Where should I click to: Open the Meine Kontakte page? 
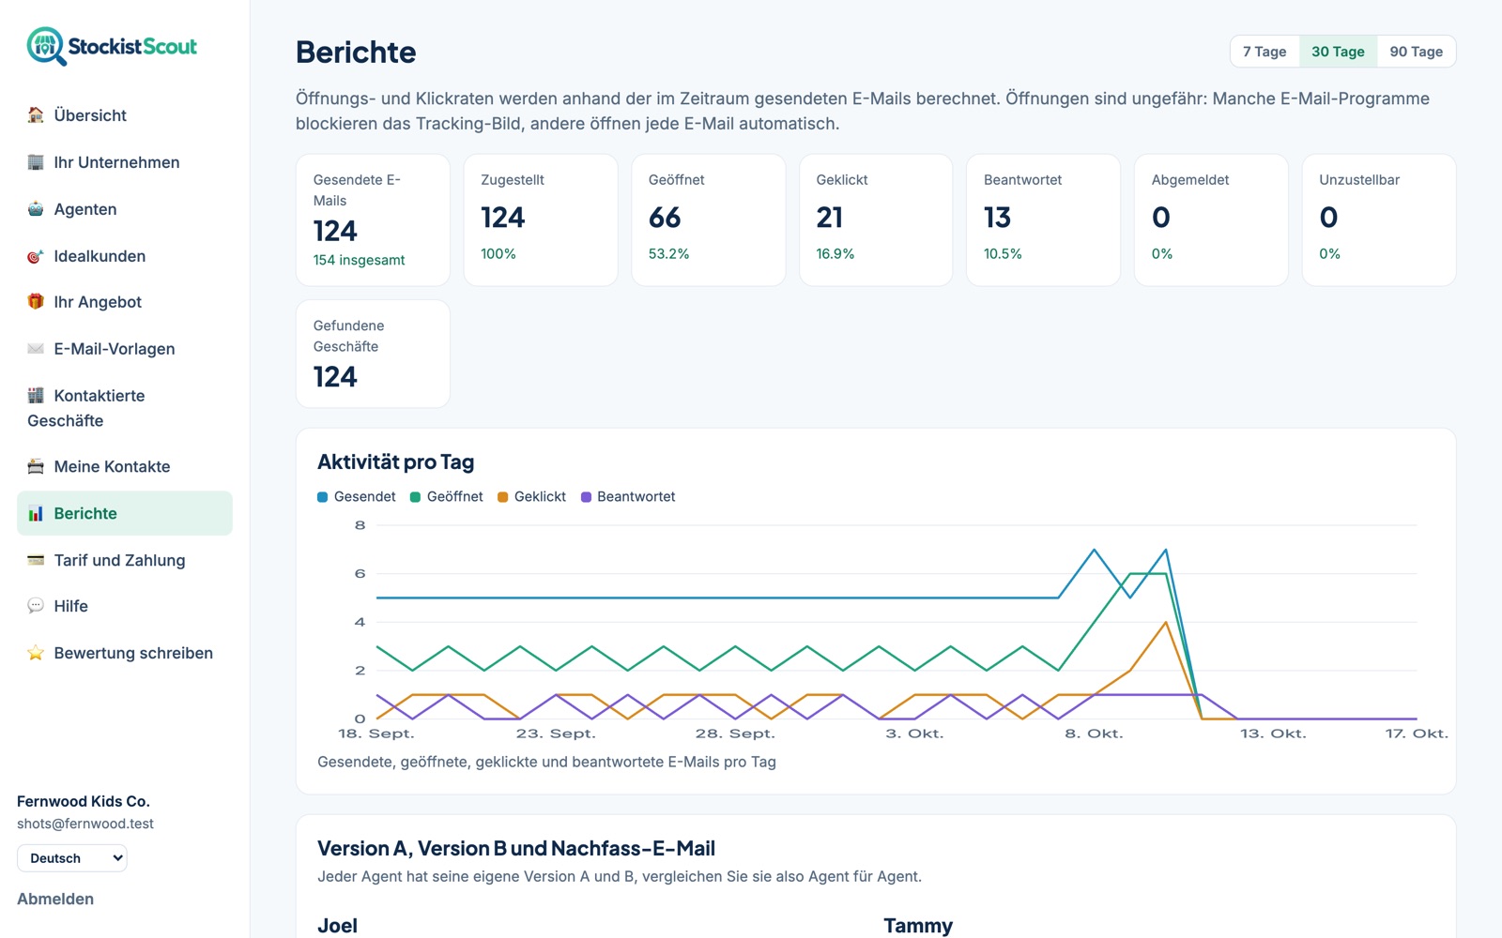(x=125, y=466)
